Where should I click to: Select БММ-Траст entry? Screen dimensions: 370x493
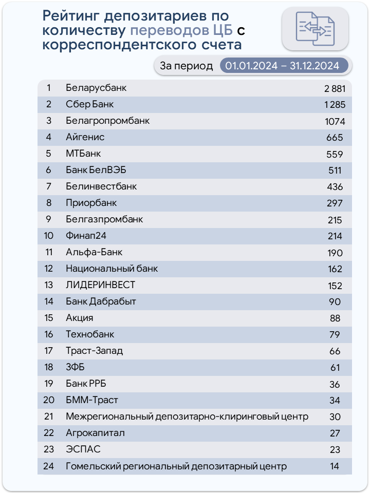tap(92, 400)
